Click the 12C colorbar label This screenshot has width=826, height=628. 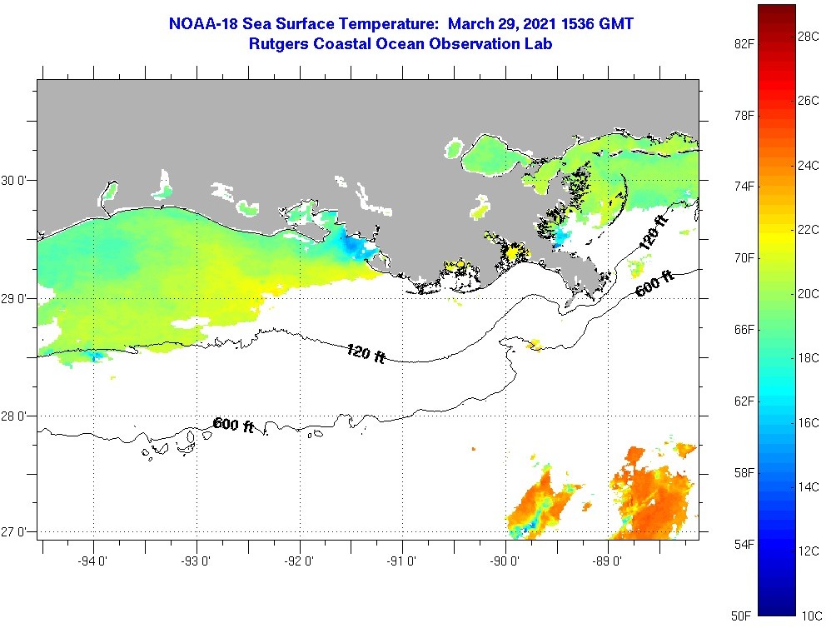coord(809,551)
